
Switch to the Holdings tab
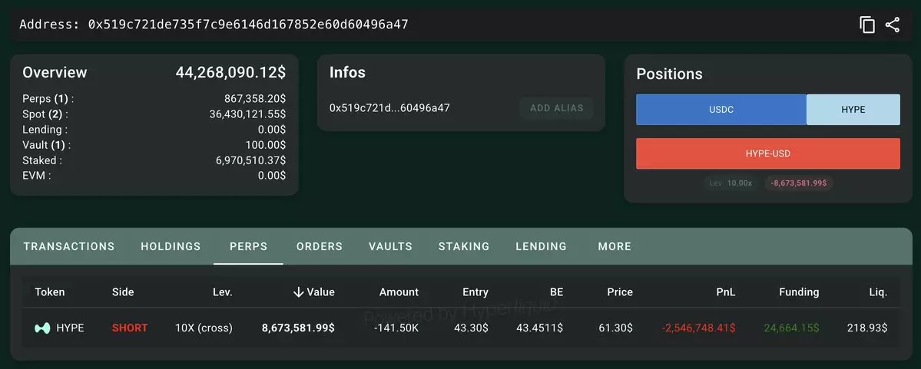[171, 246]
